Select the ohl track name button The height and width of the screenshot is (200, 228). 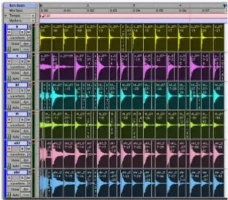coord(17,143)
